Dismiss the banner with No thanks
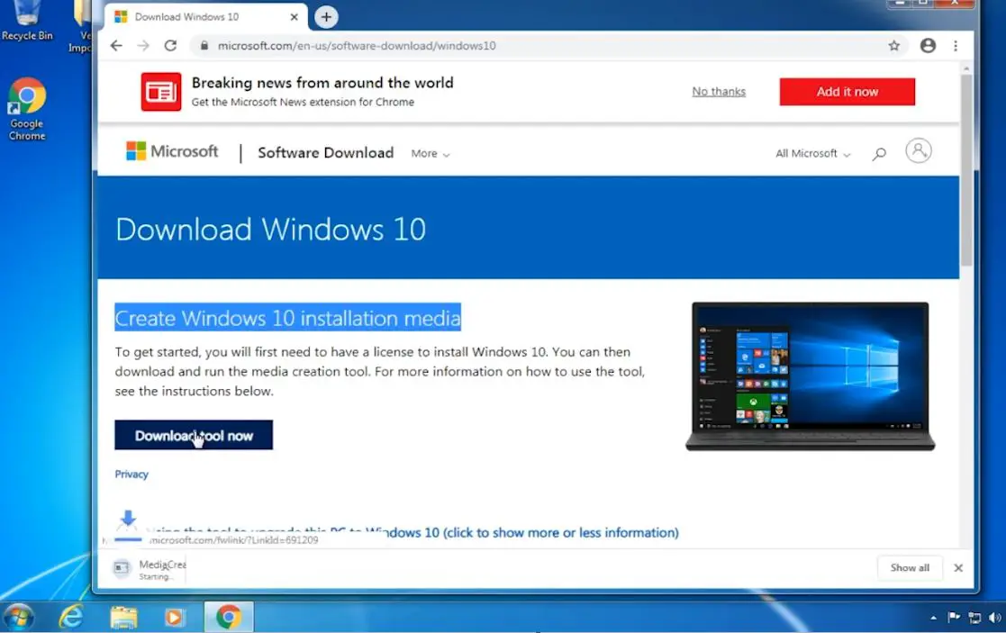 (x=719, y=92)
